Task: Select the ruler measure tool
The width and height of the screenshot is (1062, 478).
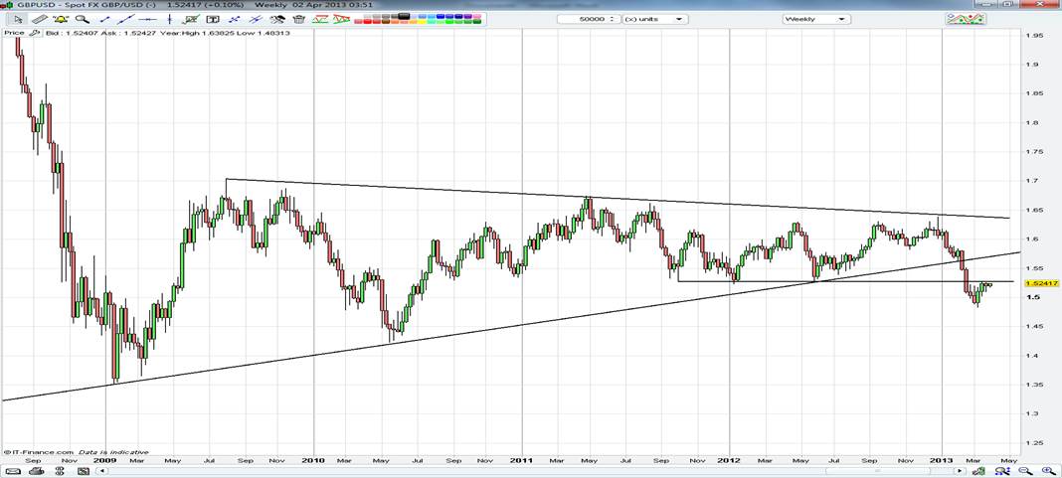Action: click(40, 19)
